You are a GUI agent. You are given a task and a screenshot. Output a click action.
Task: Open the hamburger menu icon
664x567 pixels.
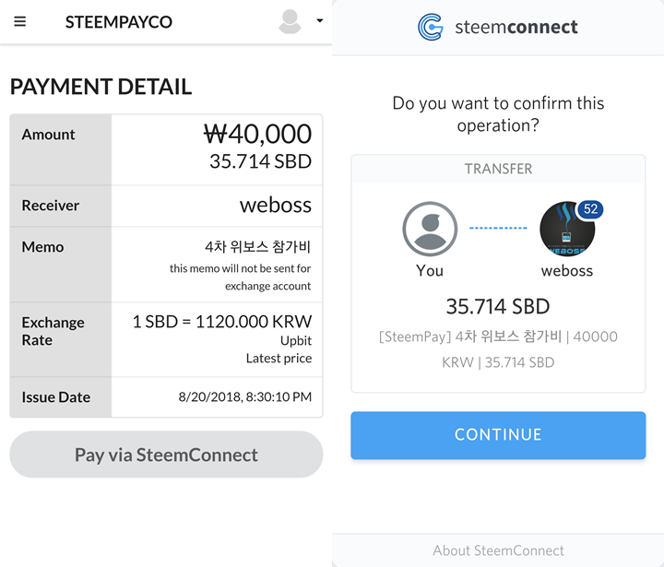20,21
